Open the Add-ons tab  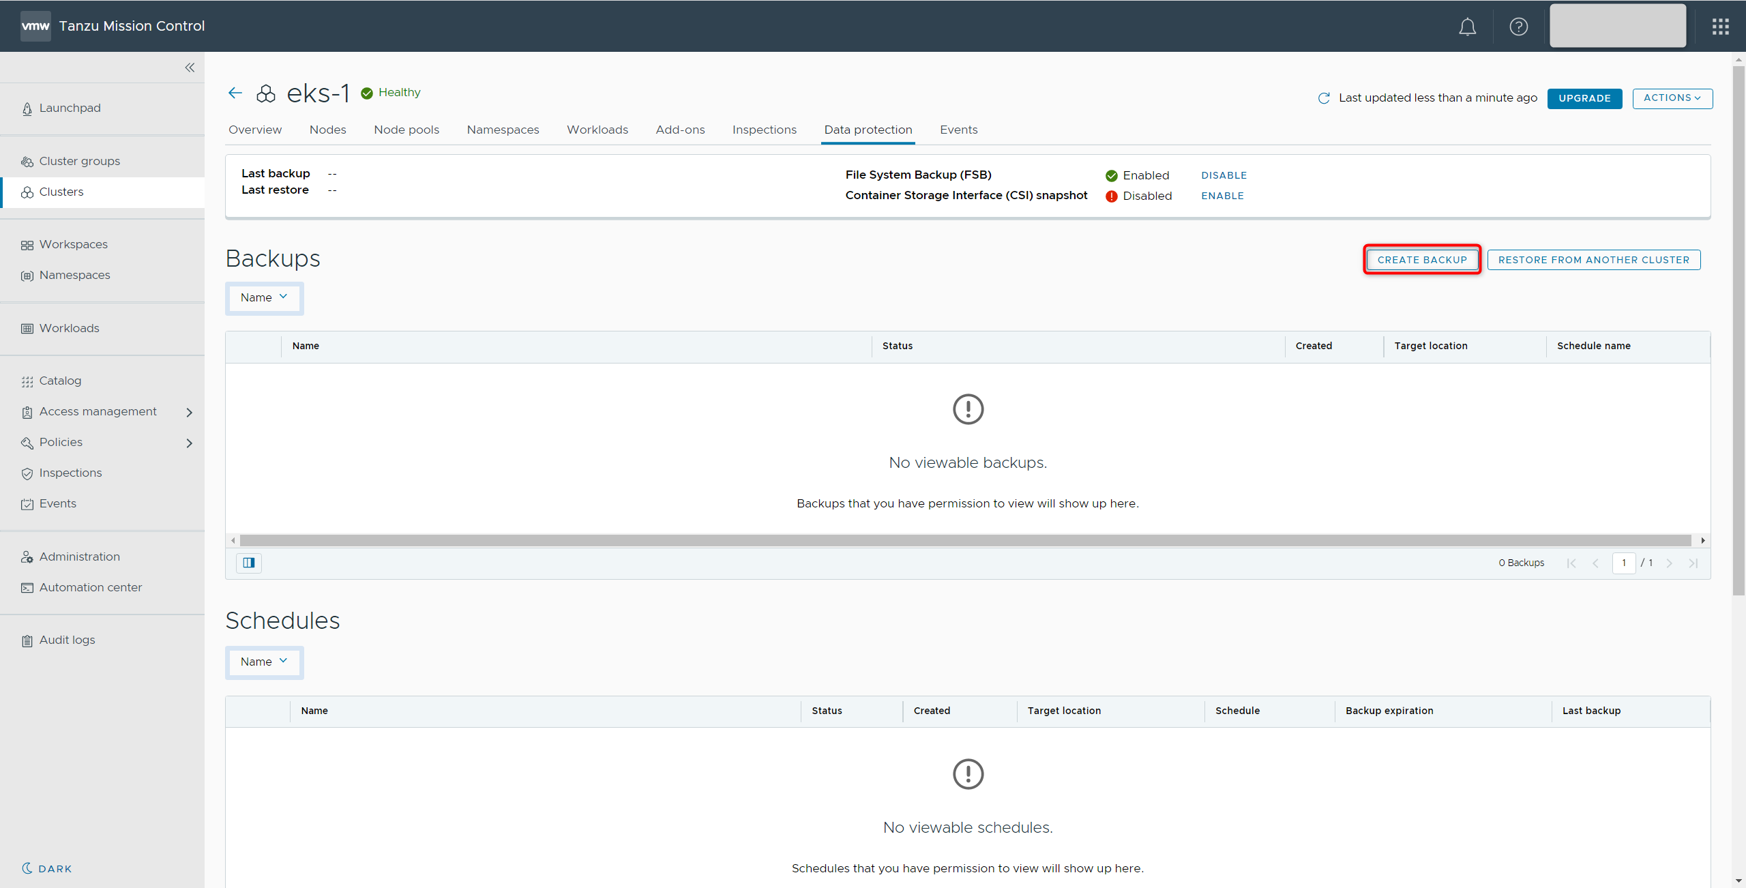point(680,130)
